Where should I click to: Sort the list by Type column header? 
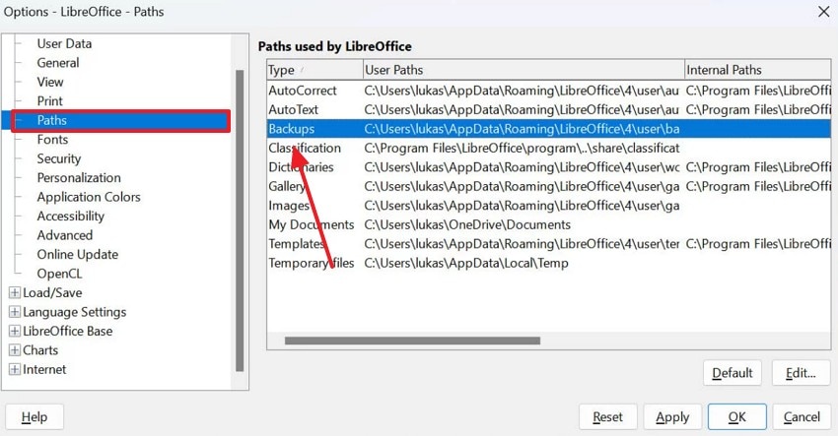(314, 70)
